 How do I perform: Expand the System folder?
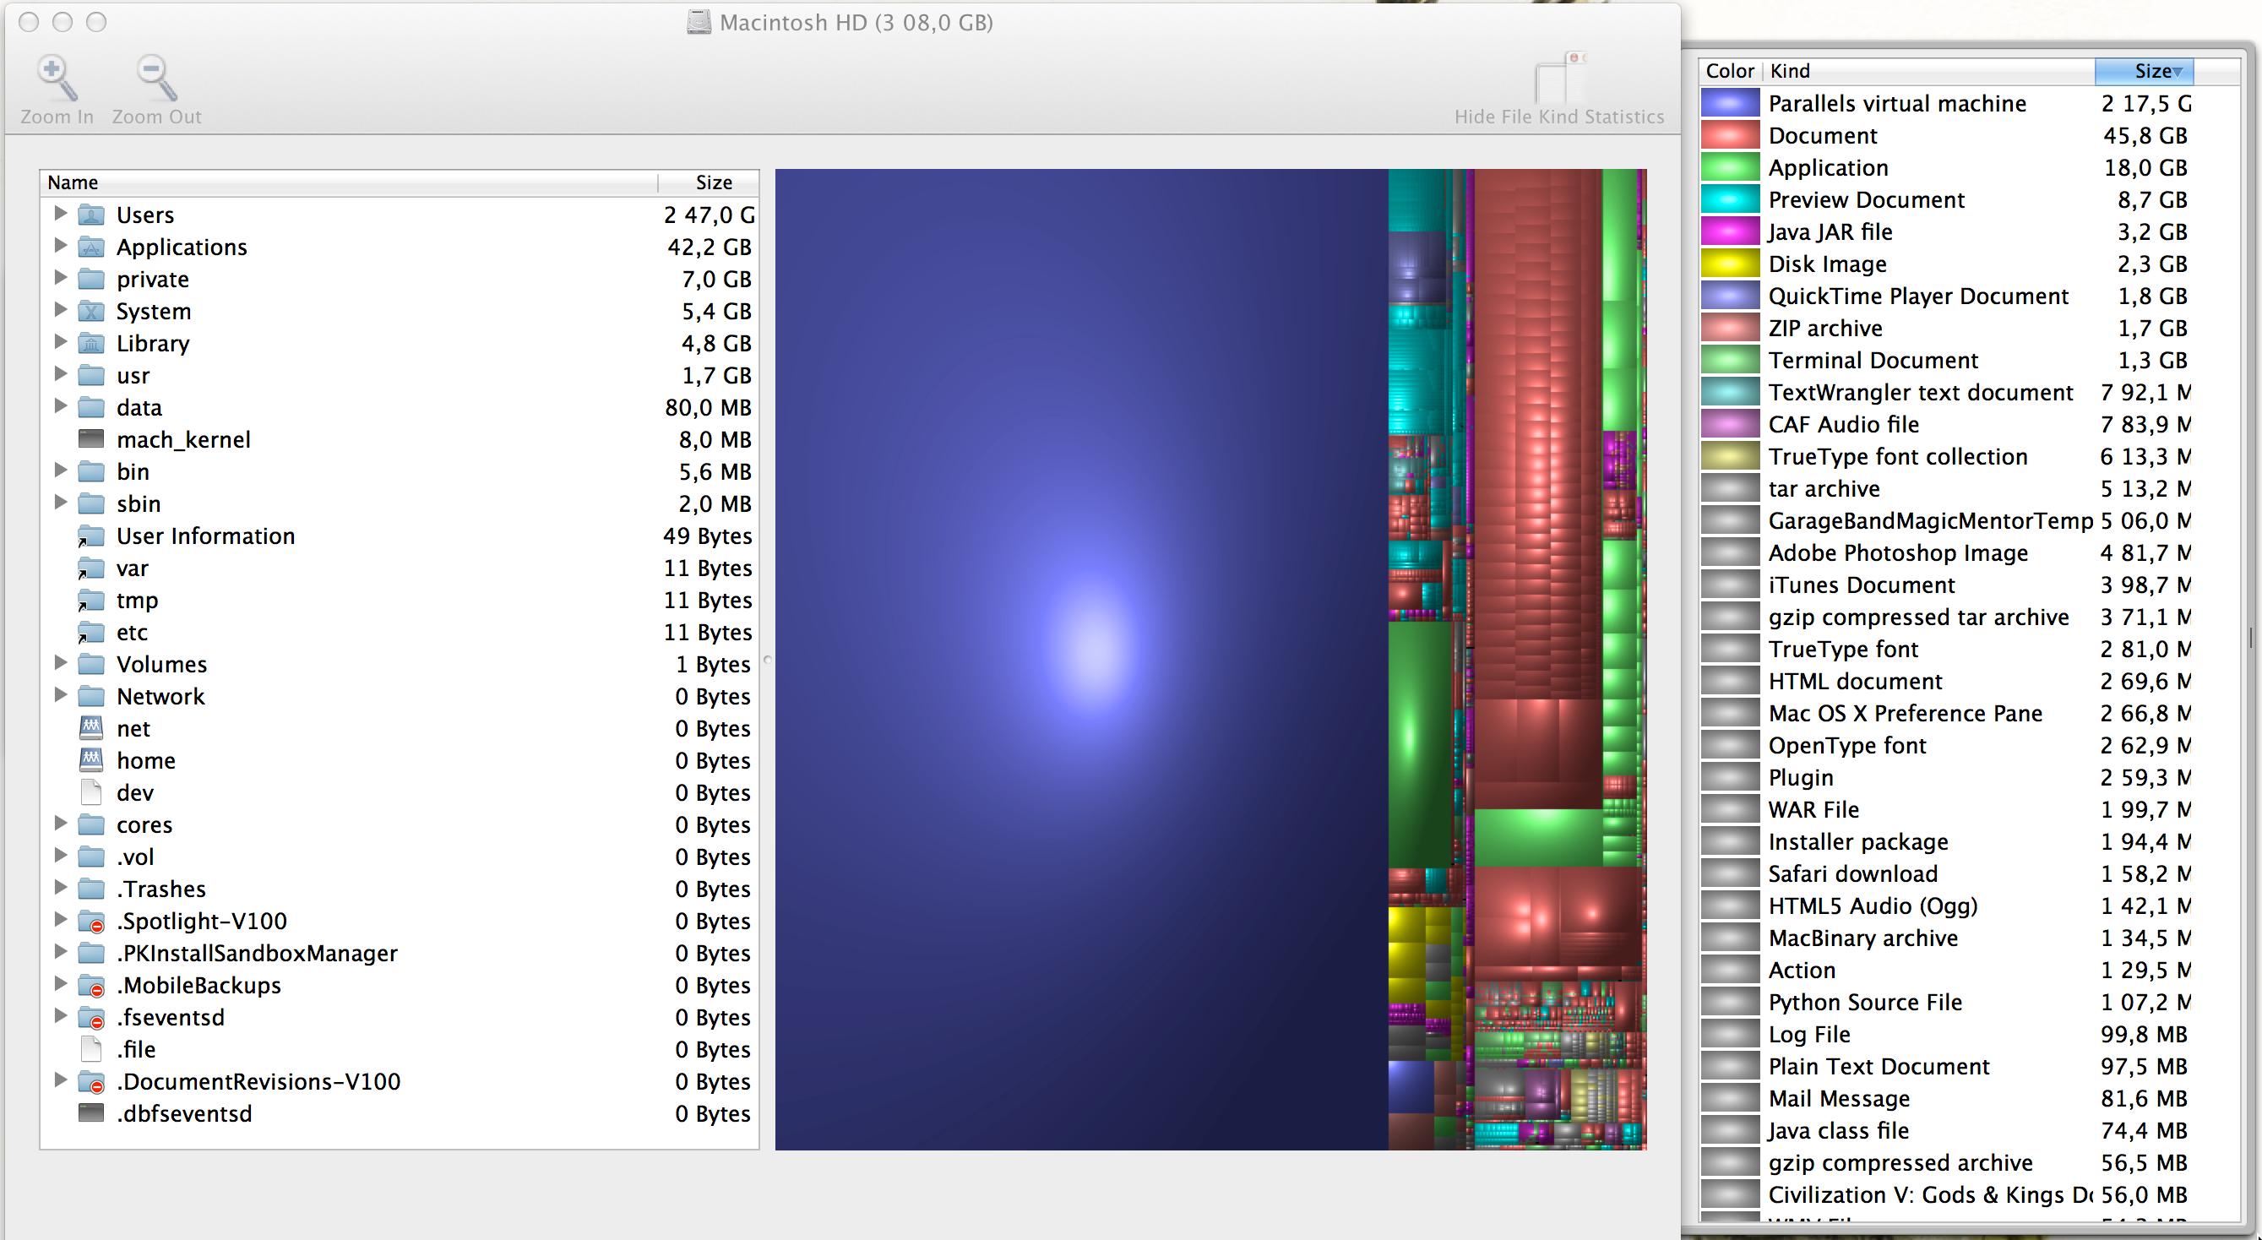coord(60,309)
